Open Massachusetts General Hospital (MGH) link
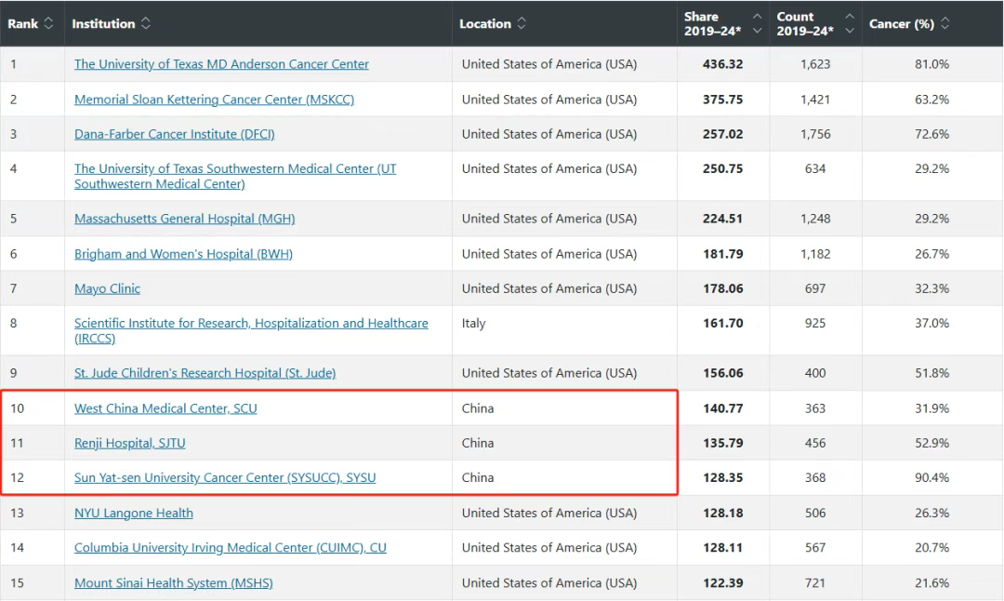 coord(184,219)
